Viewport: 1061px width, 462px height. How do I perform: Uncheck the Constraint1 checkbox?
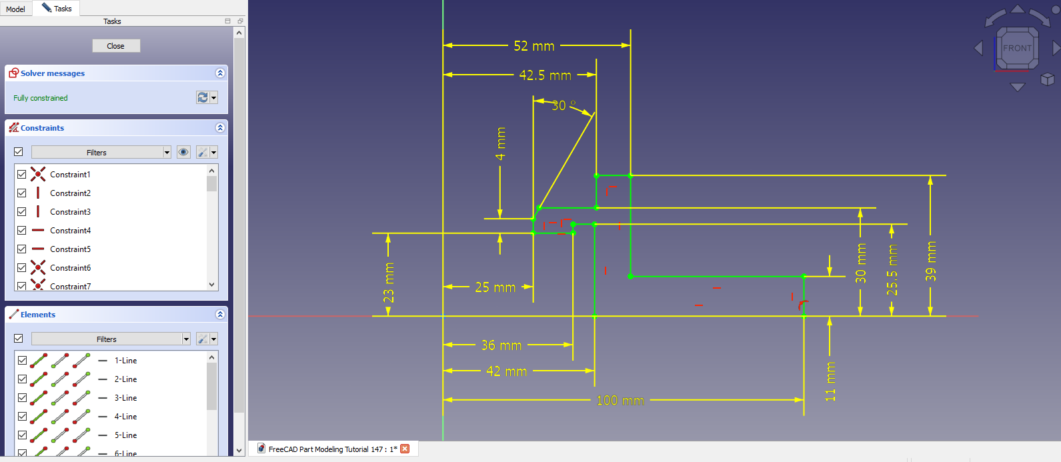pyautogui.click(x=22, y=175)
